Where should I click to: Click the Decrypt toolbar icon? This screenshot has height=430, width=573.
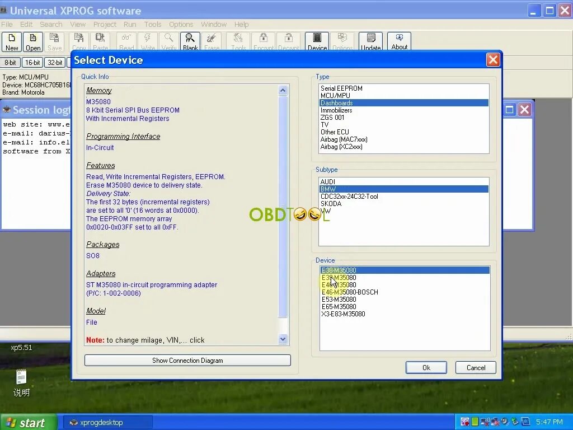[x=288, y=41]
